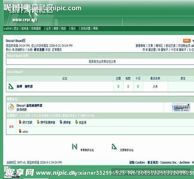Open 搜索 in the navigation bar
194x179 pixels.
coord(56,29)
